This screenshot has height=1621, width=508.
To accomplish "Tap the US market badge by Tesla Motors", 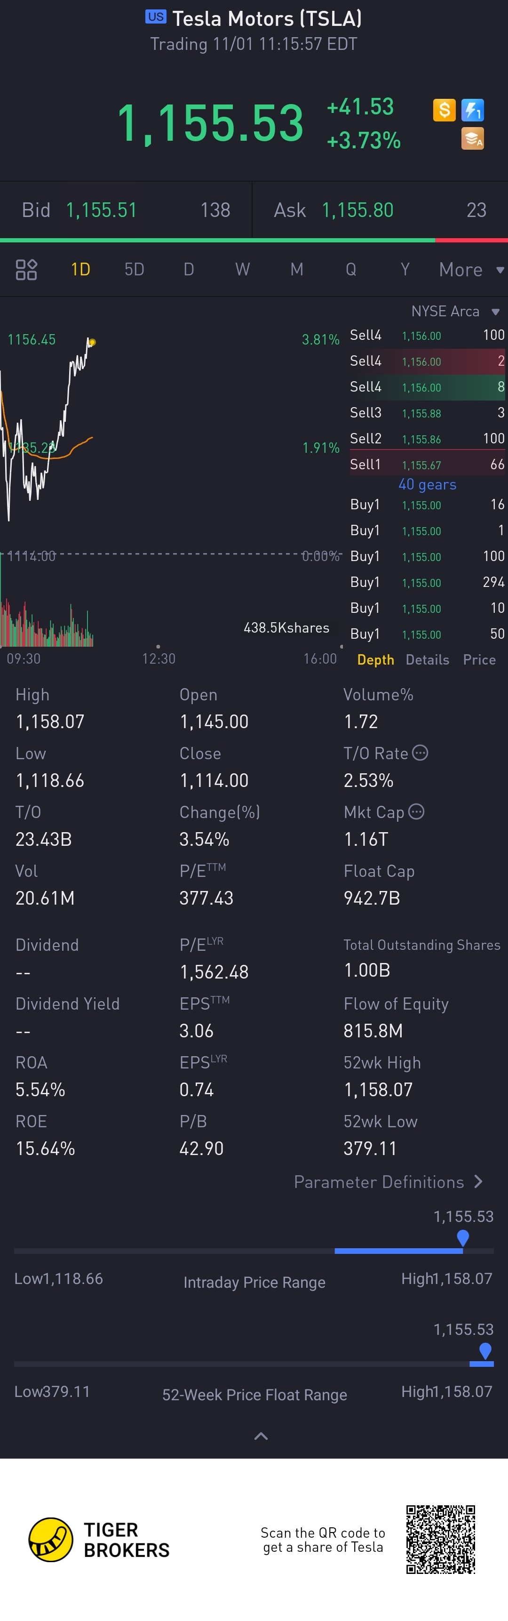I will (156, 17).
